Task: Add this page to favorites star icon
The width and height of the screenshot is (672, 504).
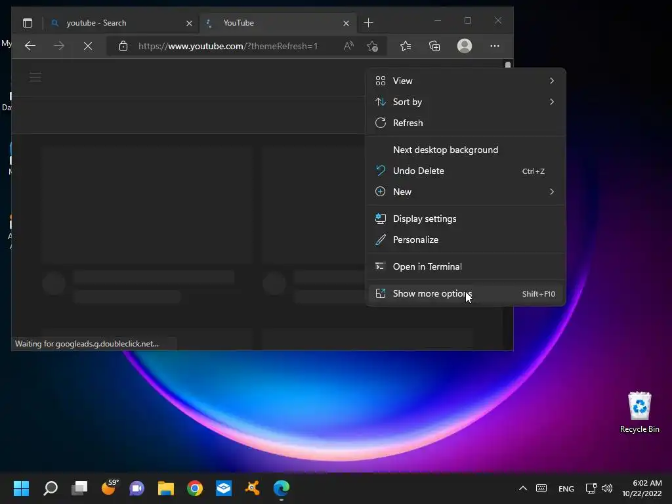Action: [x=373, y=46]
